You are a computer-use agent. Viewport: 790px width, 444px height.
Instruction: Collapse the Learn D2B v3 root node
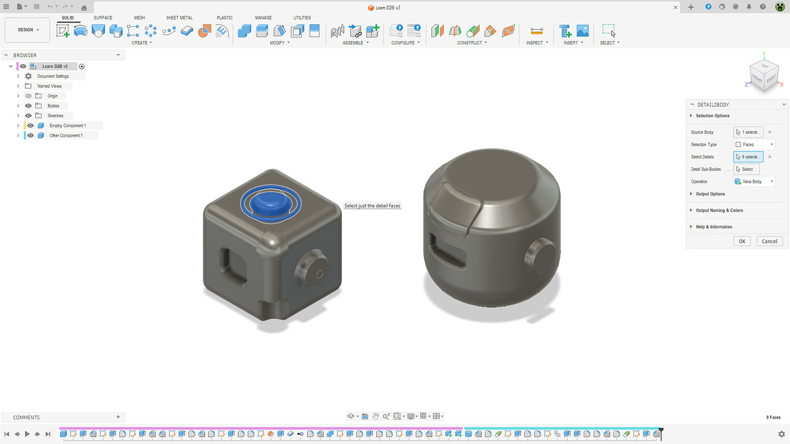(11, 66)
